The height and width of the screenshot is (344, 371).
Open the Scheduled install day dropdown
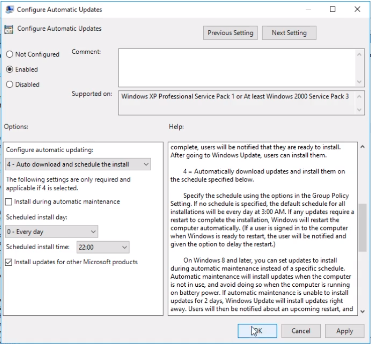[52, 232]
